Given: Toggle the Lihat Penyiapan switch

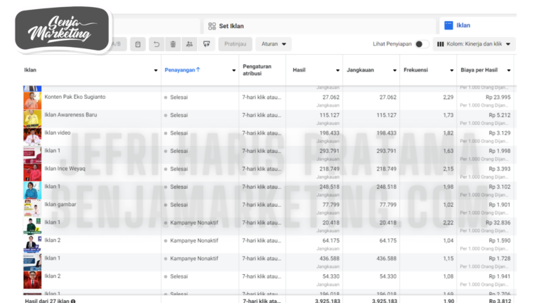Looking at the screenshot, I should coord(421,44).
